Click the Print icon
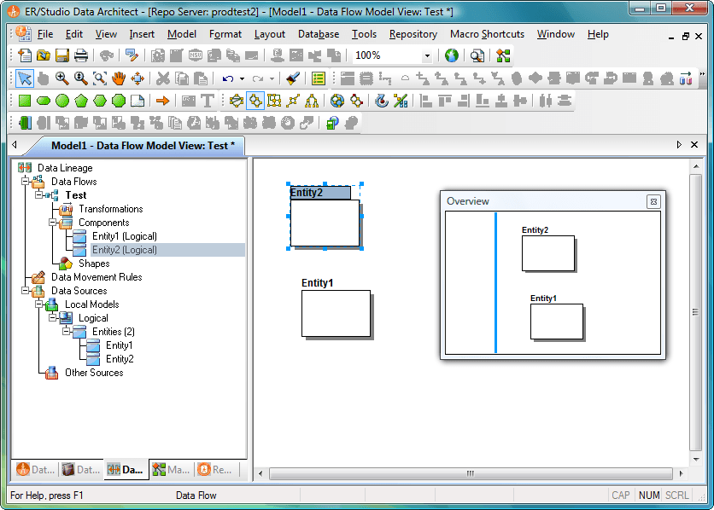 (80, 55)
